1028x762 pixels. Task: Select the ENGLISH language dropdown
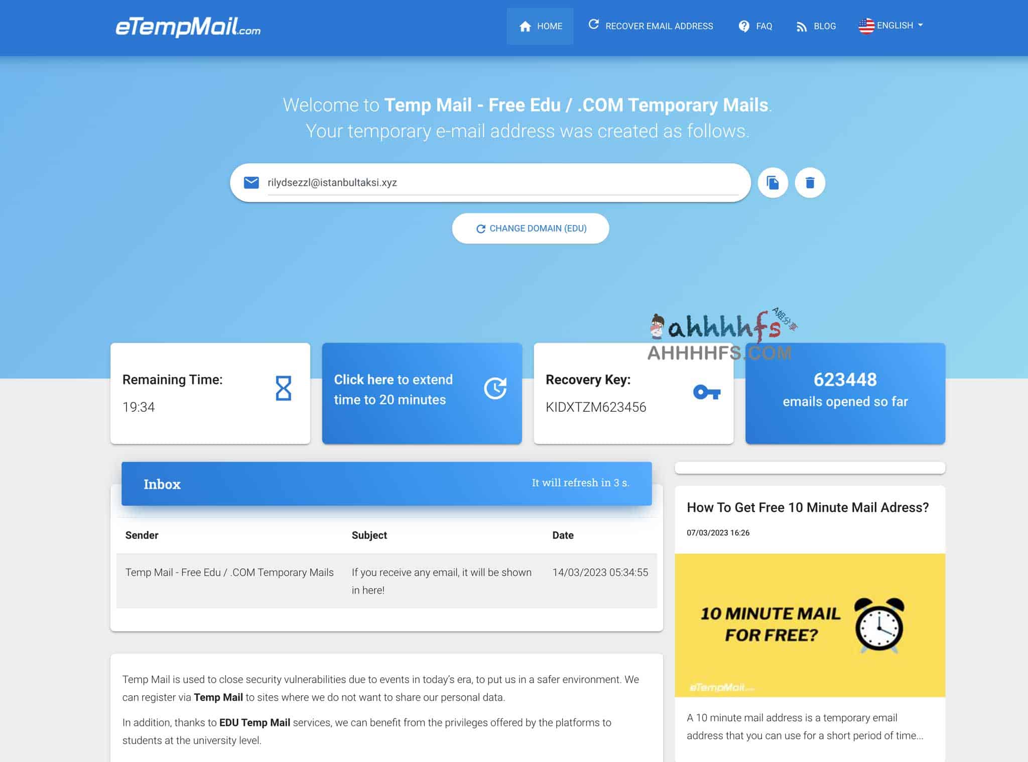click(x=891, y=25)
